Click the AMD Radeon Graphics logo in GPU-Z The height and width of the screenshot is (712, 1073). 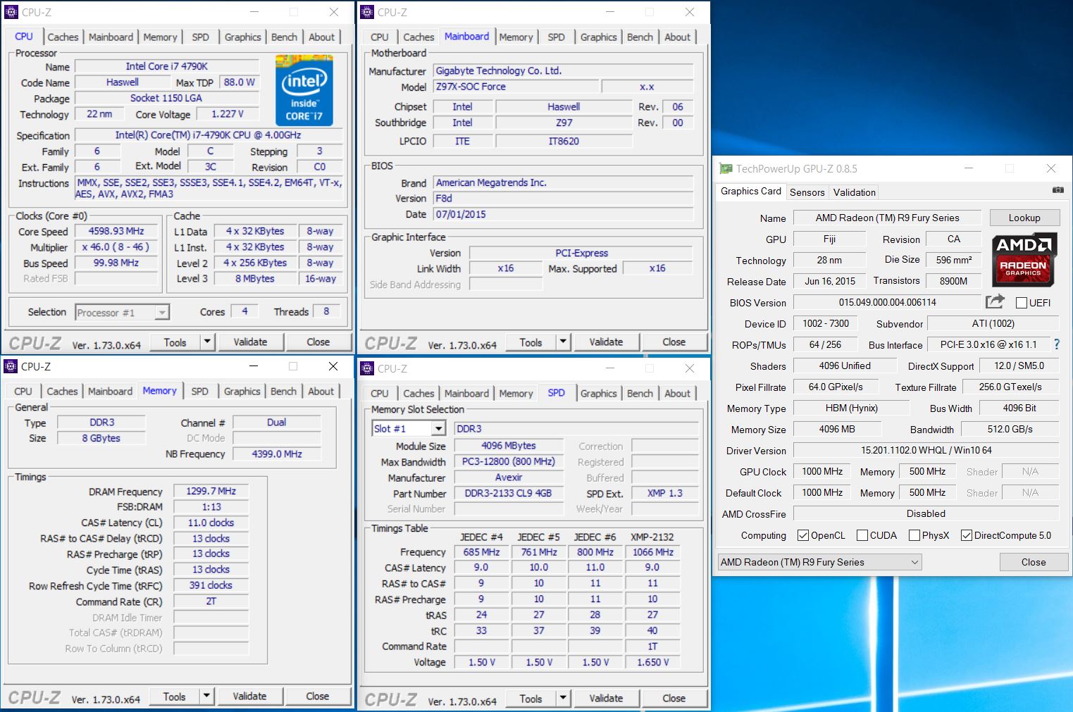click(1023, 260)
